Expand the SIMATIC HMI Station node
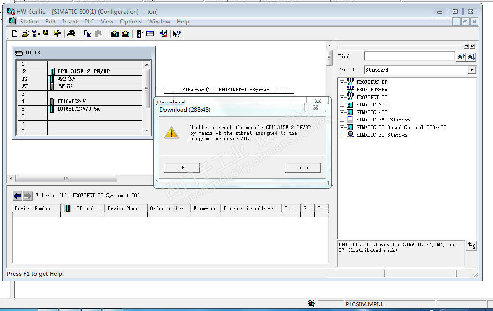 342,120
